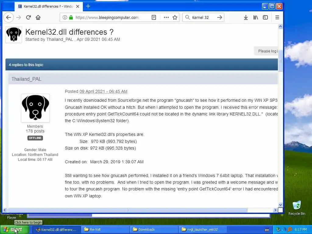The height and width of the screenshot is (234, 312).
Task: Click the Location: Northern Thailand text
Action: click(x=35, y=155)
